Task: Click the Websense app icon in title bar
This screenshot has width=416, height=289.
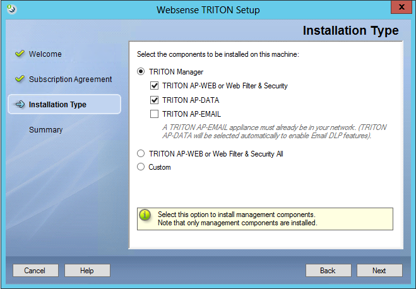Action: pos(11,9)
